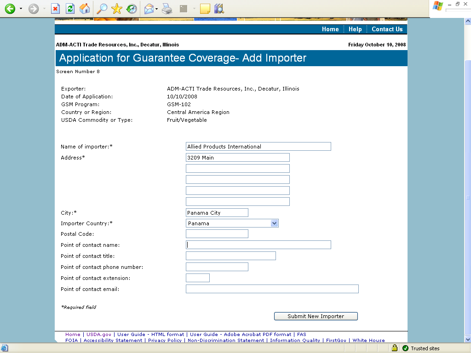Print the page using the printer icon
The image size is (471, 353).
[x=167, y=9]
